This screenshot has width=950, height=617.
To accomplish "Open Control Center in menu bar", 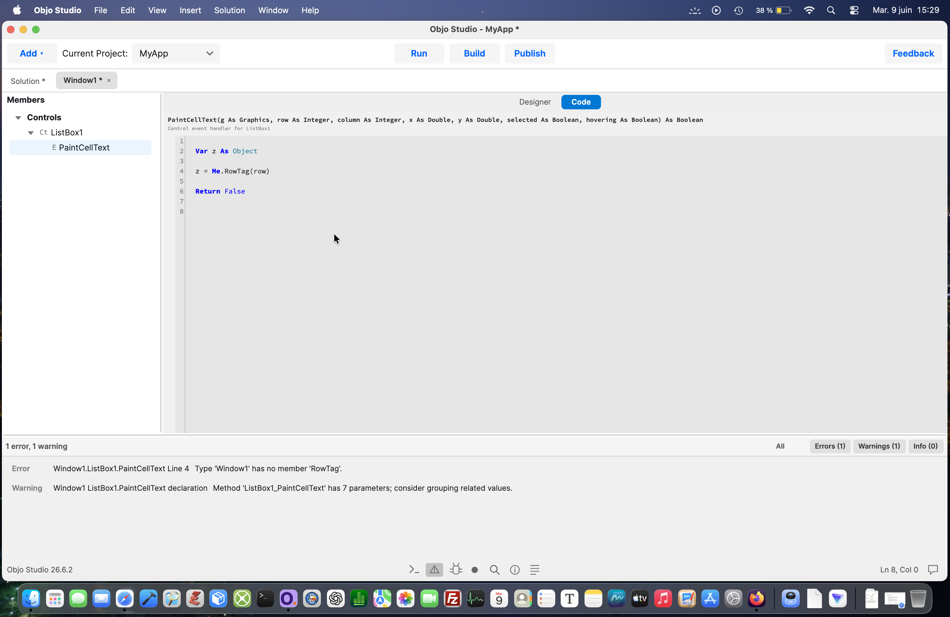I will coord(854,10).
